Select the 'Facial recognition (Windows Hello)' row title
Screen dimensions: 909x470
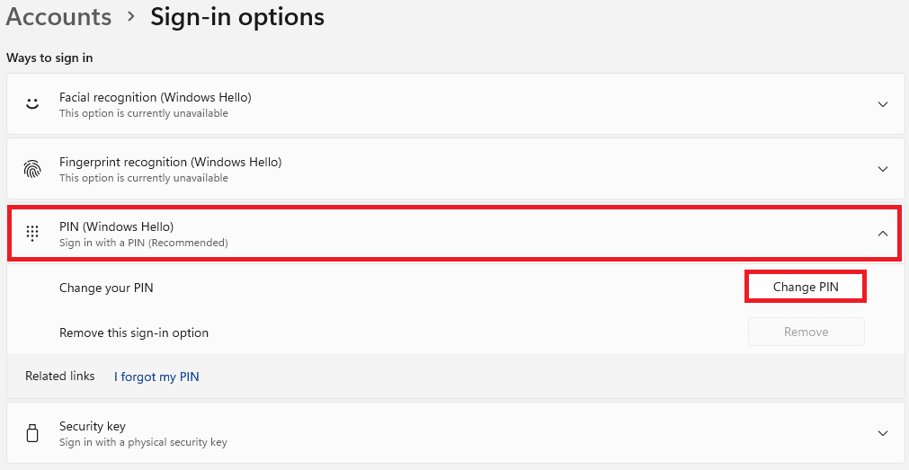155,97
